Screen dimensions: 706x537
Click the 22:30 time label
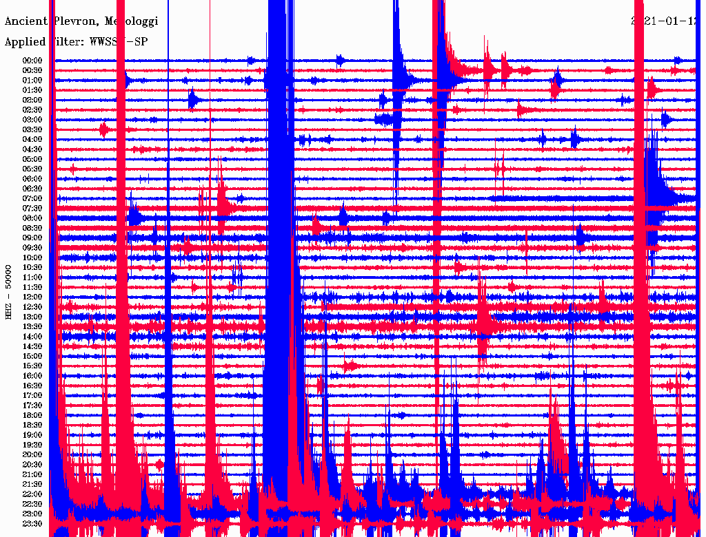(x=32, y=504)
